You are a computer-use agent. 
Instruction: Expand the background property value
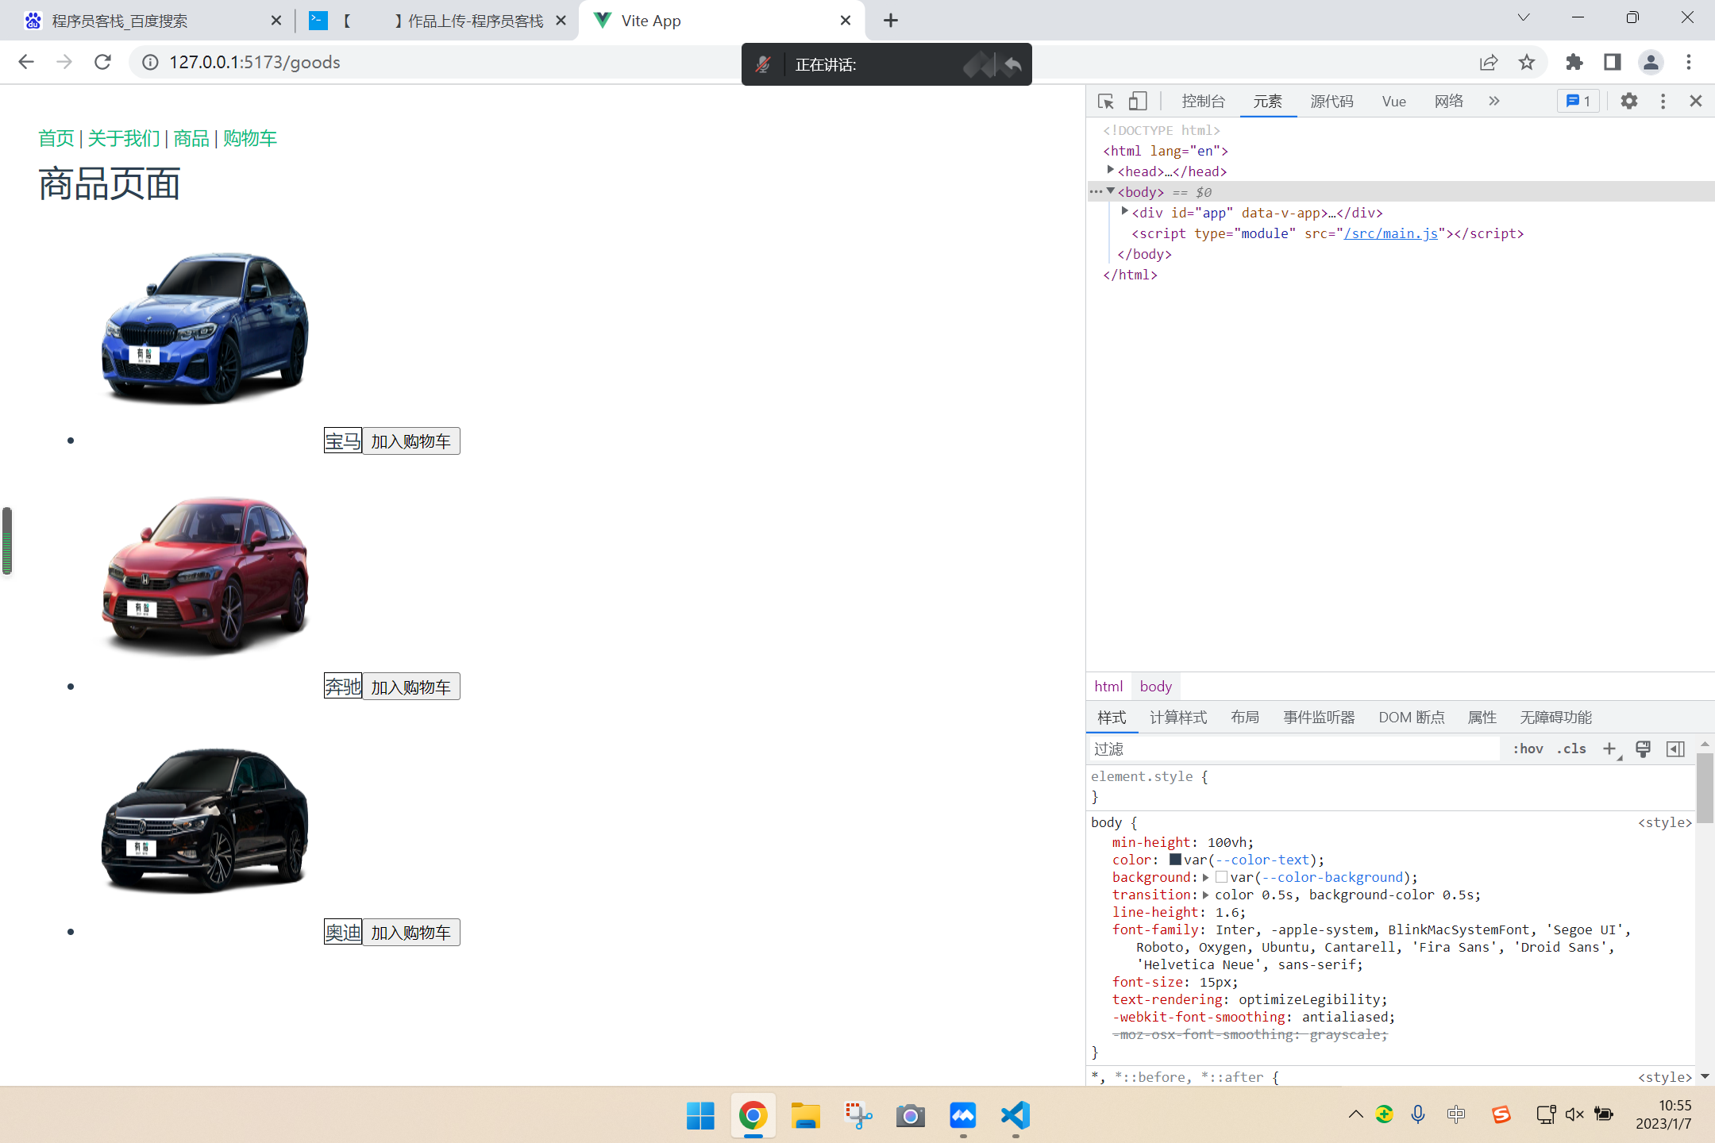click(x=1205, y=877)
